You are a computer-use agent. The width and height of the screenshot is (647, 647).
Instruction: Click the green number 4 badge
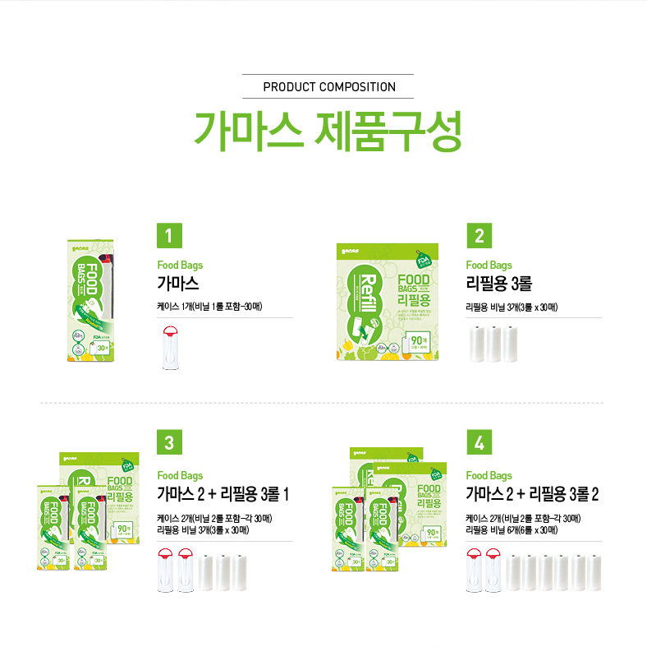[x=479, y=442]
